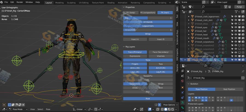
Task: Open armature data-block browse dropdown
Action: (190, 78)
